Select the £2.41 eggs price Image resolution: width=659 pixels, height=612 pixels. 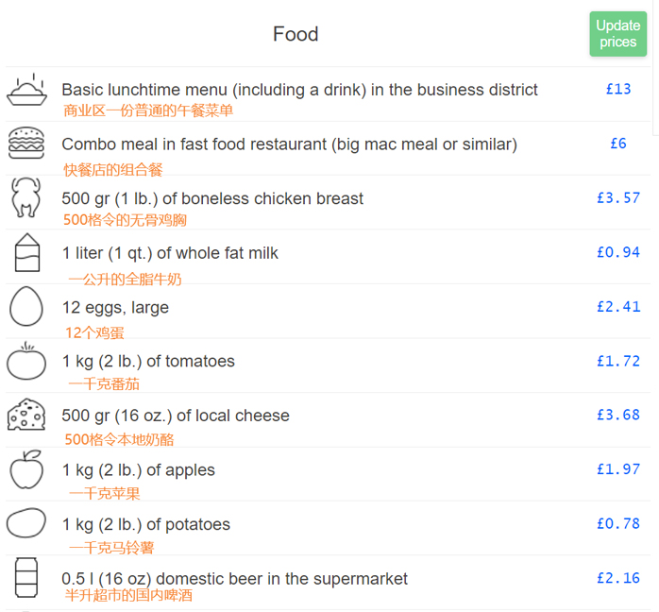coord(618,306)
